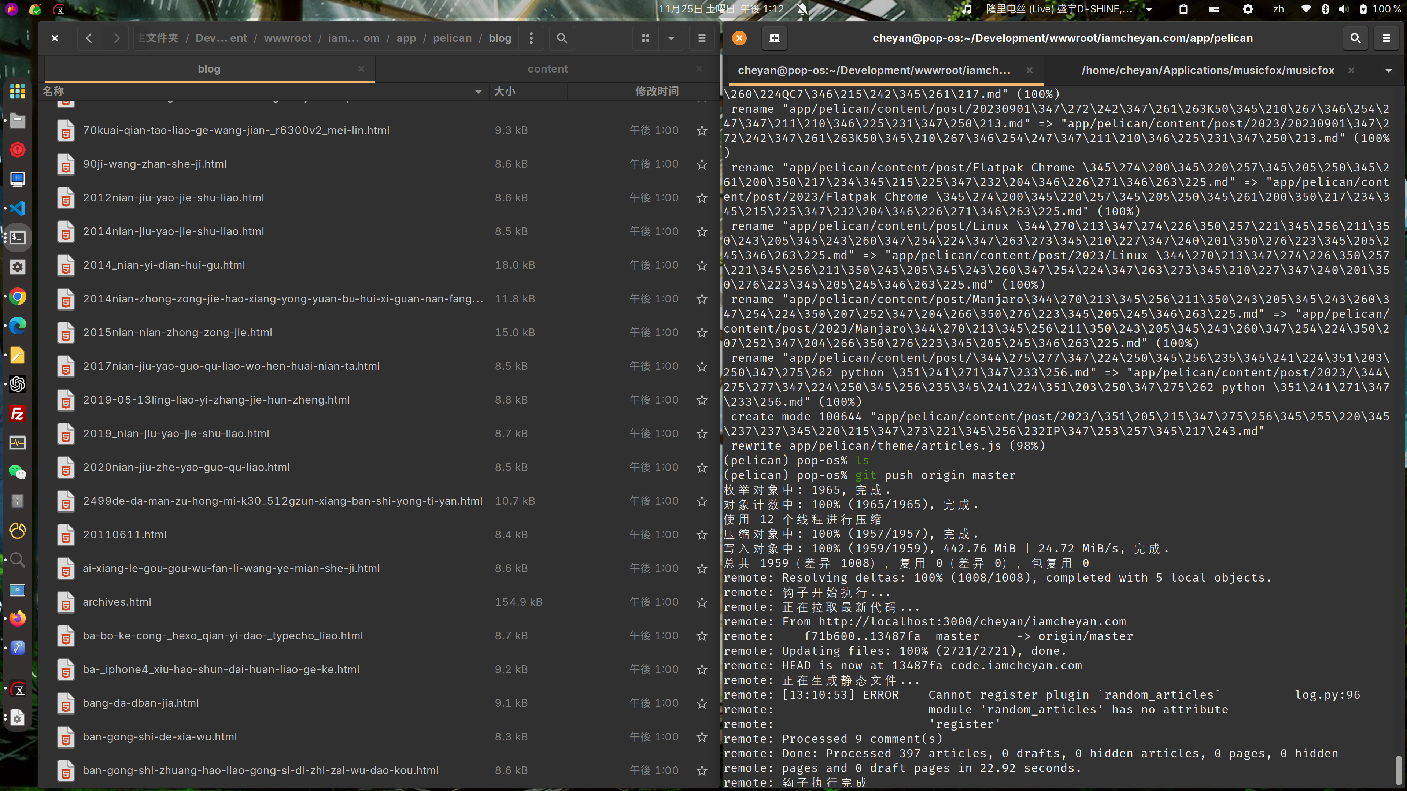
Task: Star the archives.html file
Action: (x=702, y=602)
